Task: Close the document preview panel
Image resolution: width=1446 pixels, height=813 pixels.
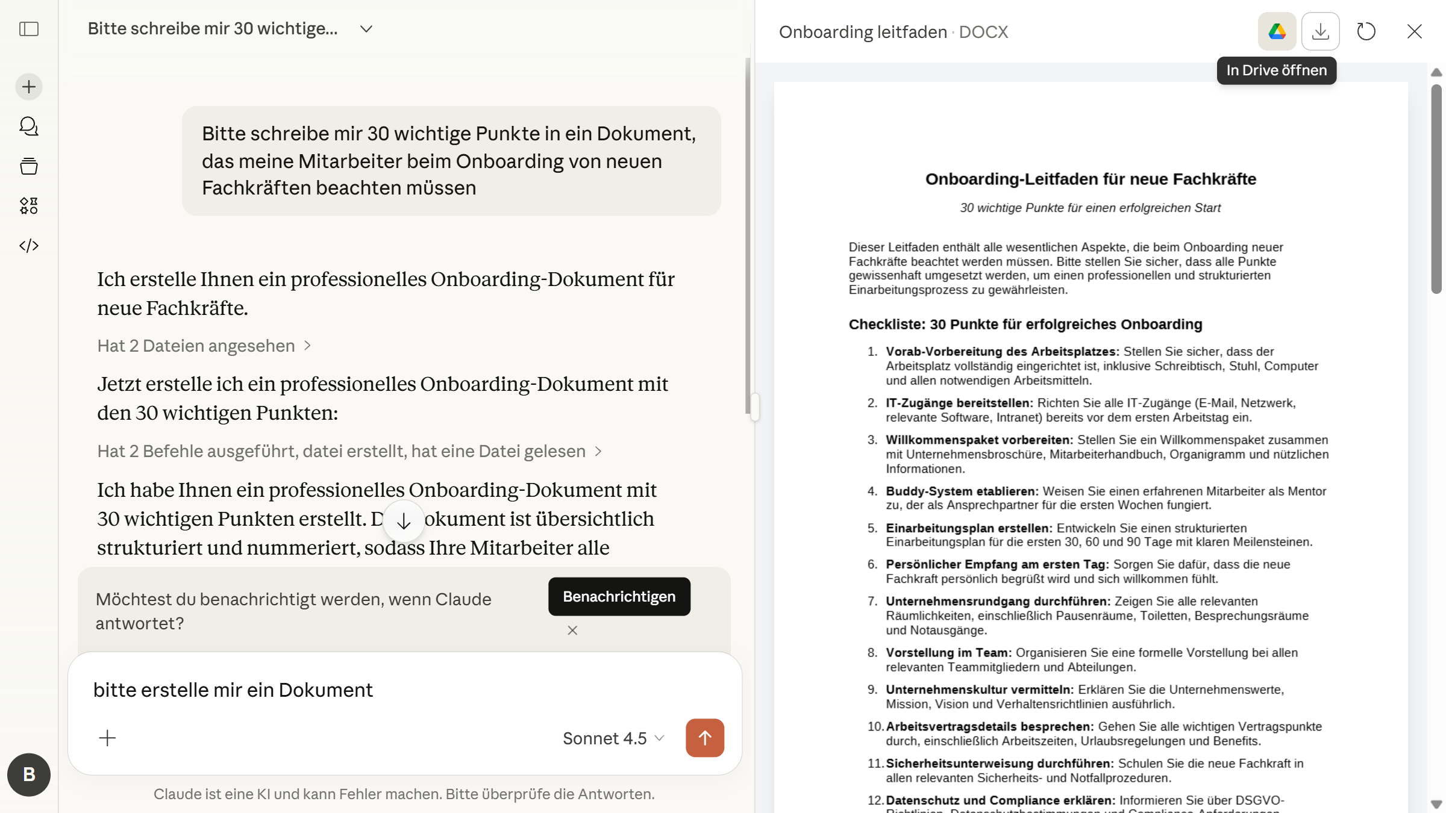Action: 1414,31
